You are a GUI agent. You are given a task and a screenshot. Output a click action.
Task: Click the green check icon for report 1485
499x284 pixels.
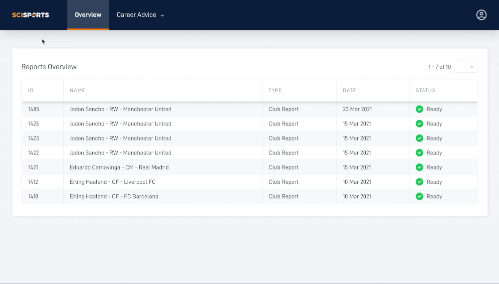coord(420,109)
